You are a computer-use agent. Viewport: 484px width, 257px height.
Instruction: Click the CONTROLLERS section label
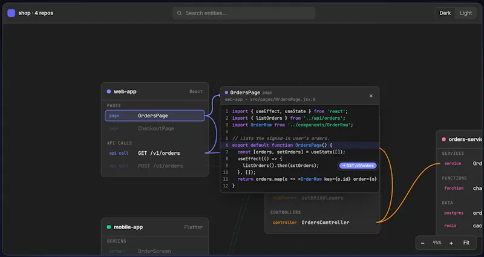point(286,212)
